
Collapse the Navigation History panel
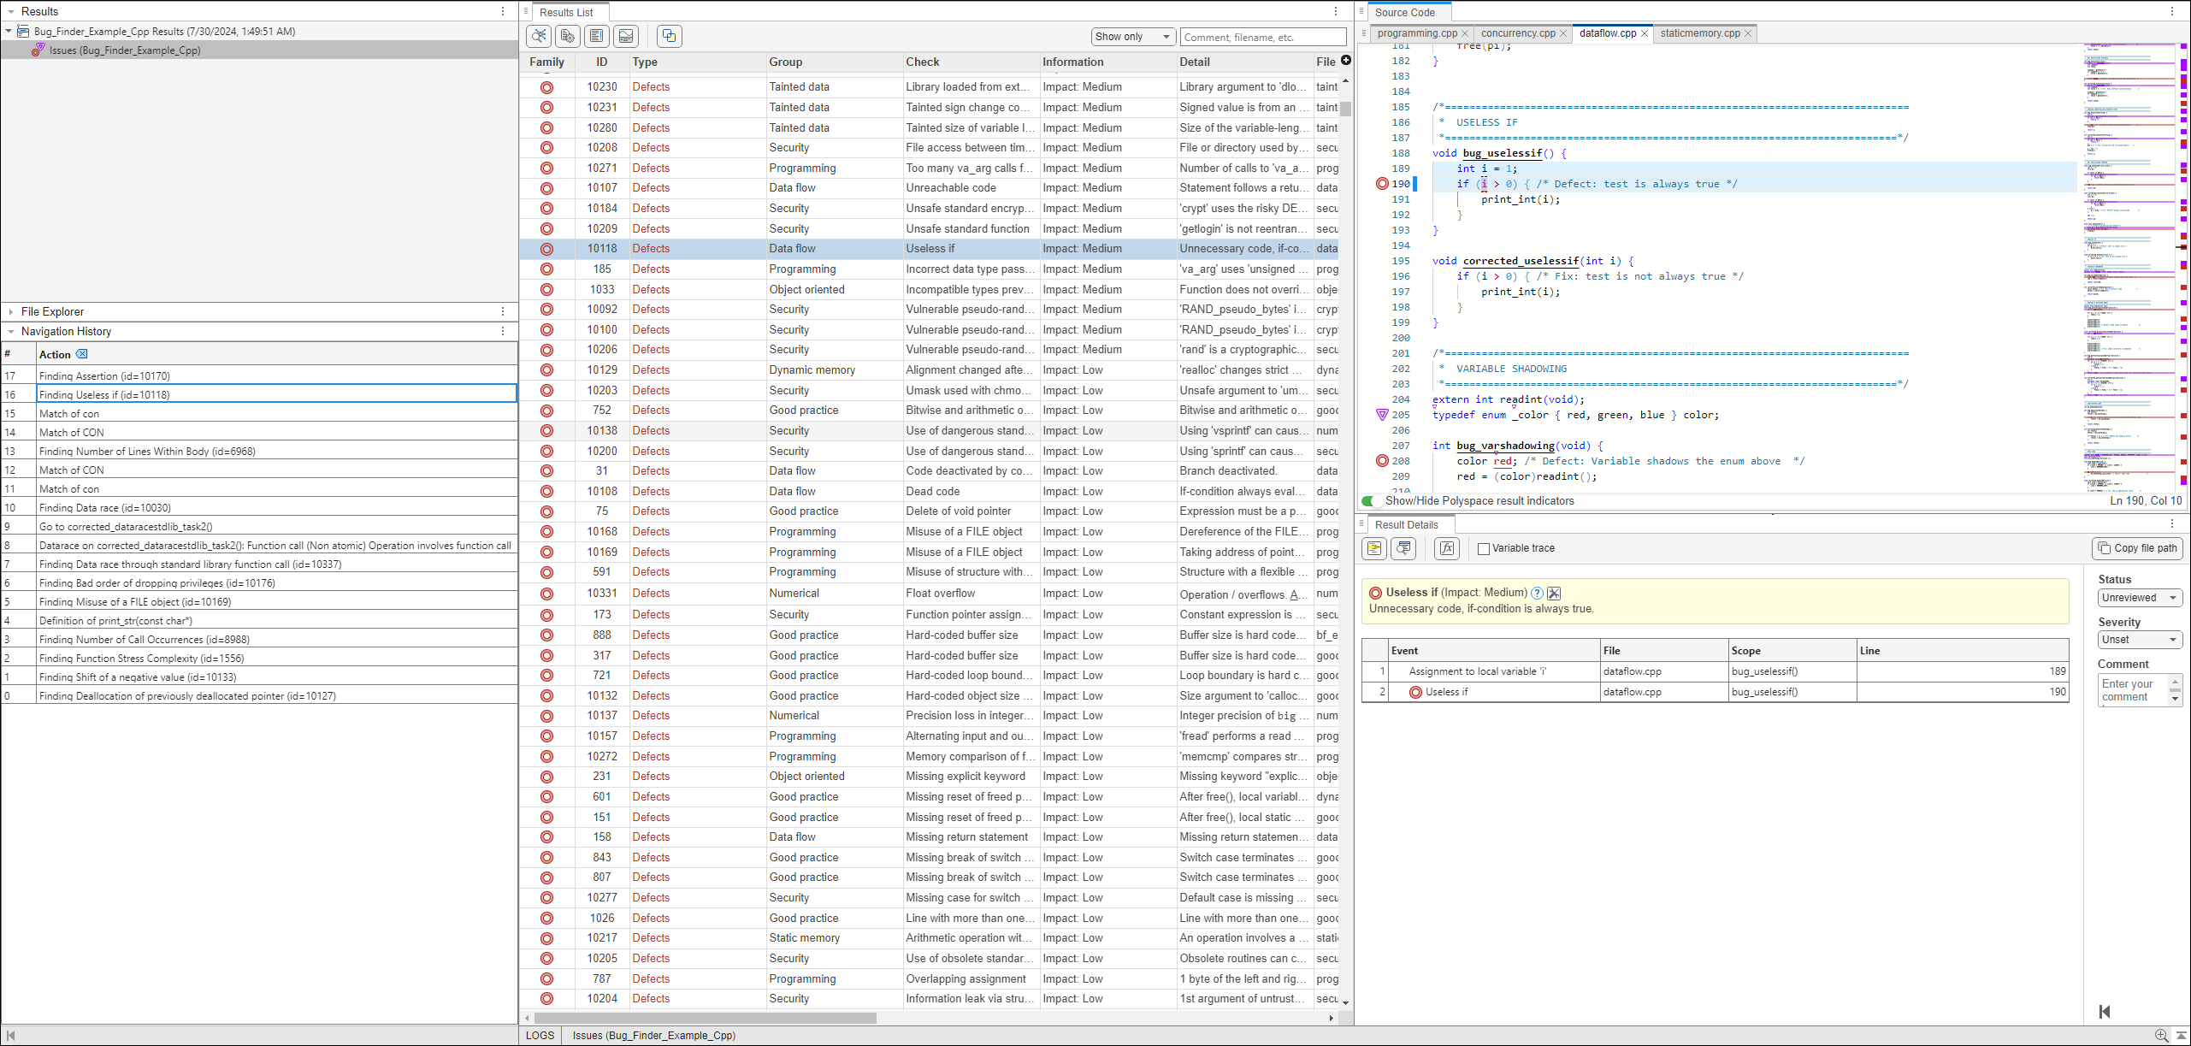pyautogui.click(x=10, y=331)
